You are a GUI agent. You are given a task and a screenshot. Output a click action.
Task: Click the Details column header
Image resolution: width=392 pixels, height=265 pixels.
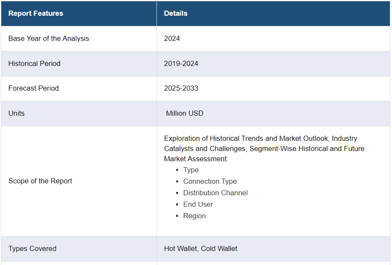point(176,13)
